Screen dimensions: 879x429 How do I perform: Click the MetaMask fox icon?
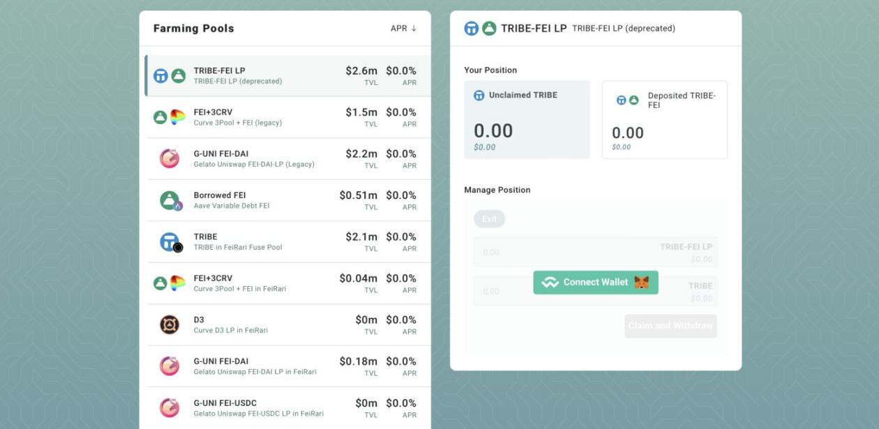641,283
